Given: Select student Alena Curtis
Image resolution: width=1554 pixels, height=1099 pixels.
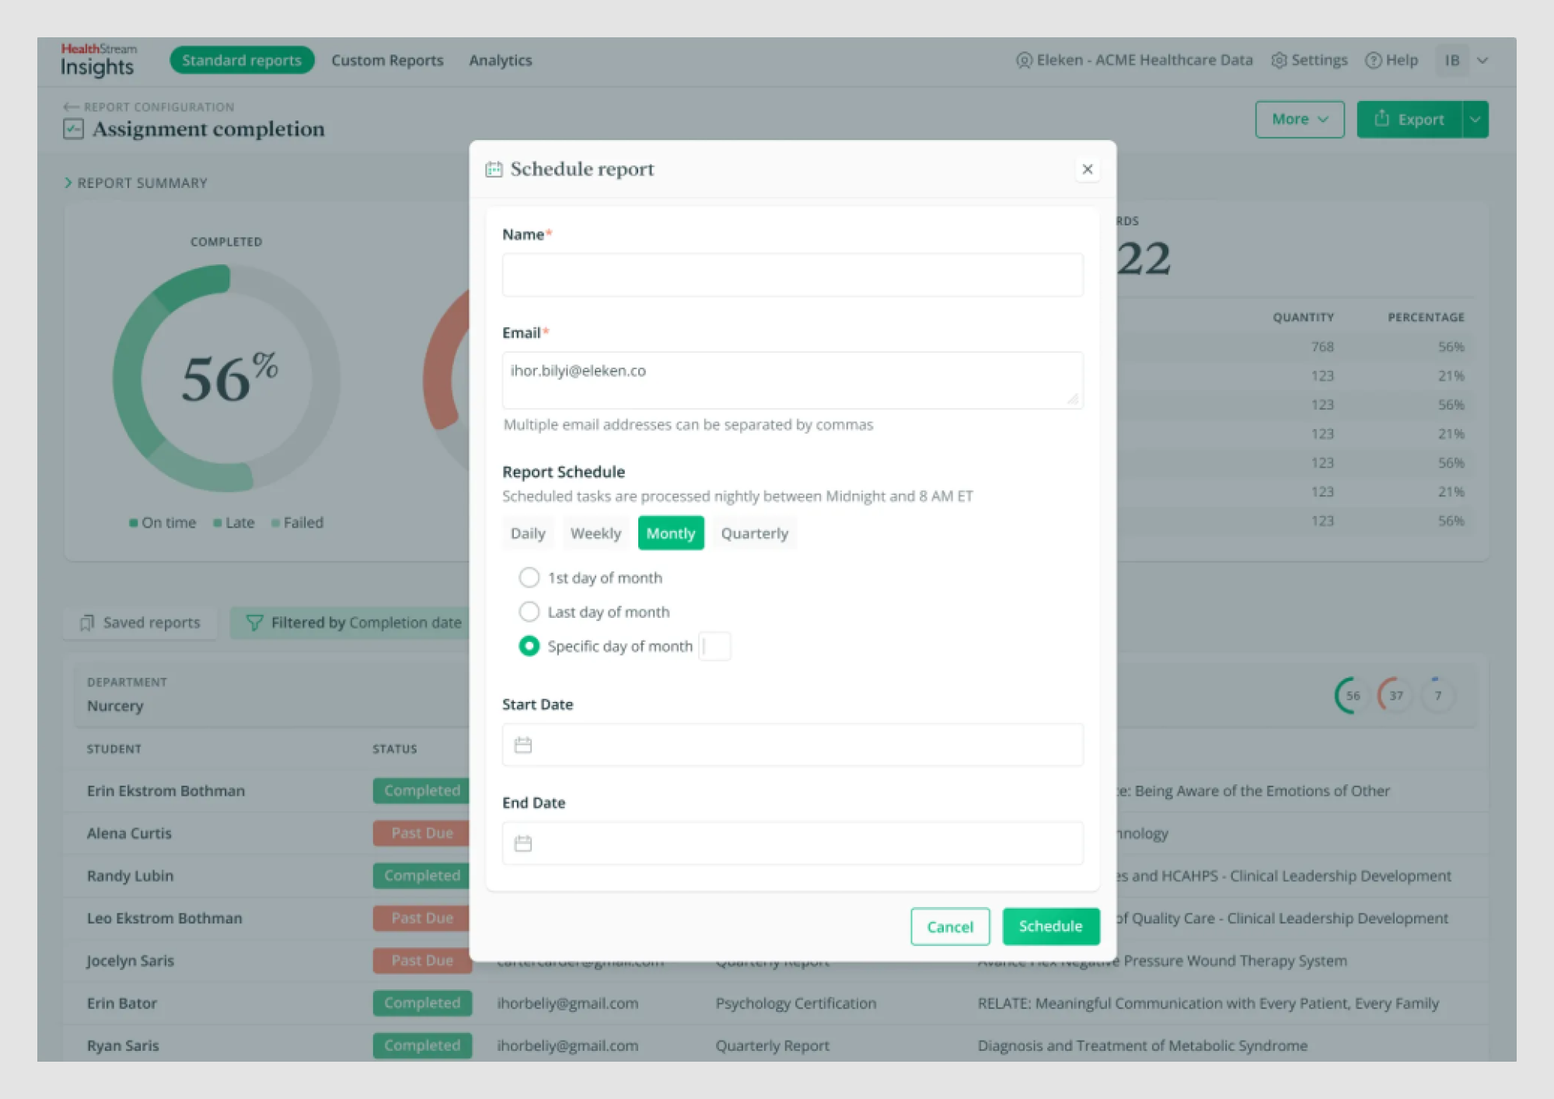Looking at the screenshot, I should (x=129, y=833).
